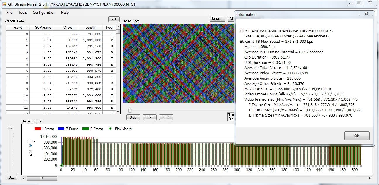Select the Bytes radio button

point(31,145)
